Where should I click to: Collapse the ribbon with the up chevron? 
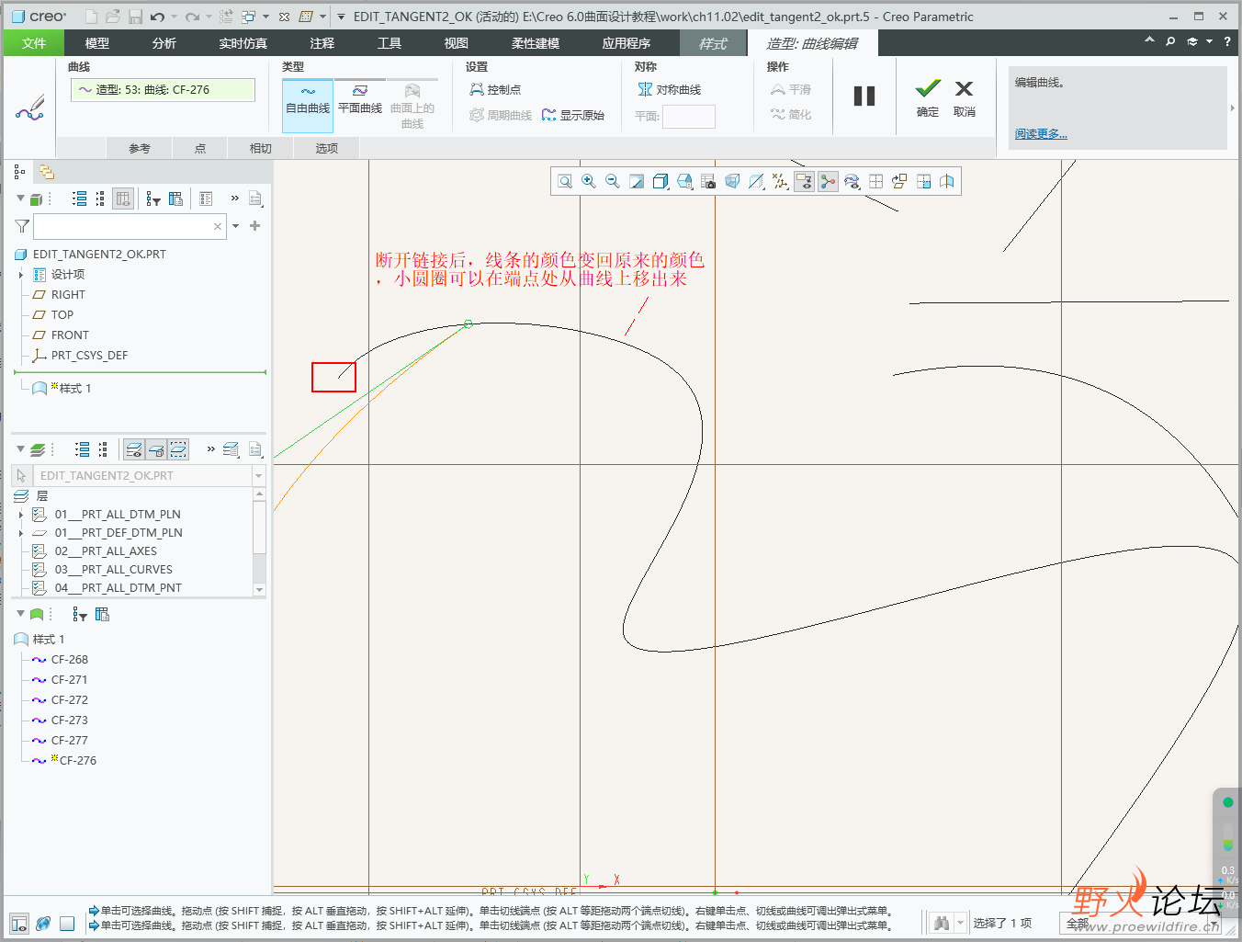click(1149, 41)
